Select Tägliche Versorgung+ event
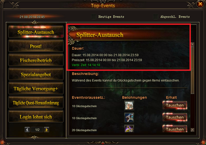The width and height of the screenshot is (206, 145). 36,89
